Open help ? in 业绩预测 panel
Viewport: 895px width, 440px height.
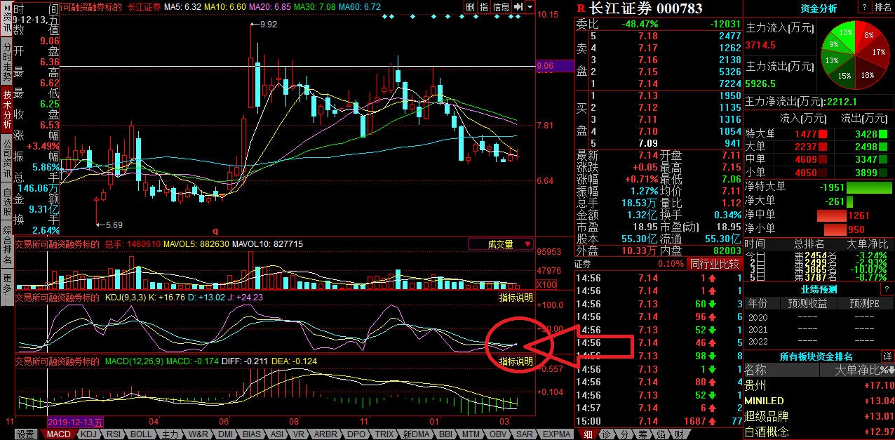pyautogui.click(x=887, y=289)
